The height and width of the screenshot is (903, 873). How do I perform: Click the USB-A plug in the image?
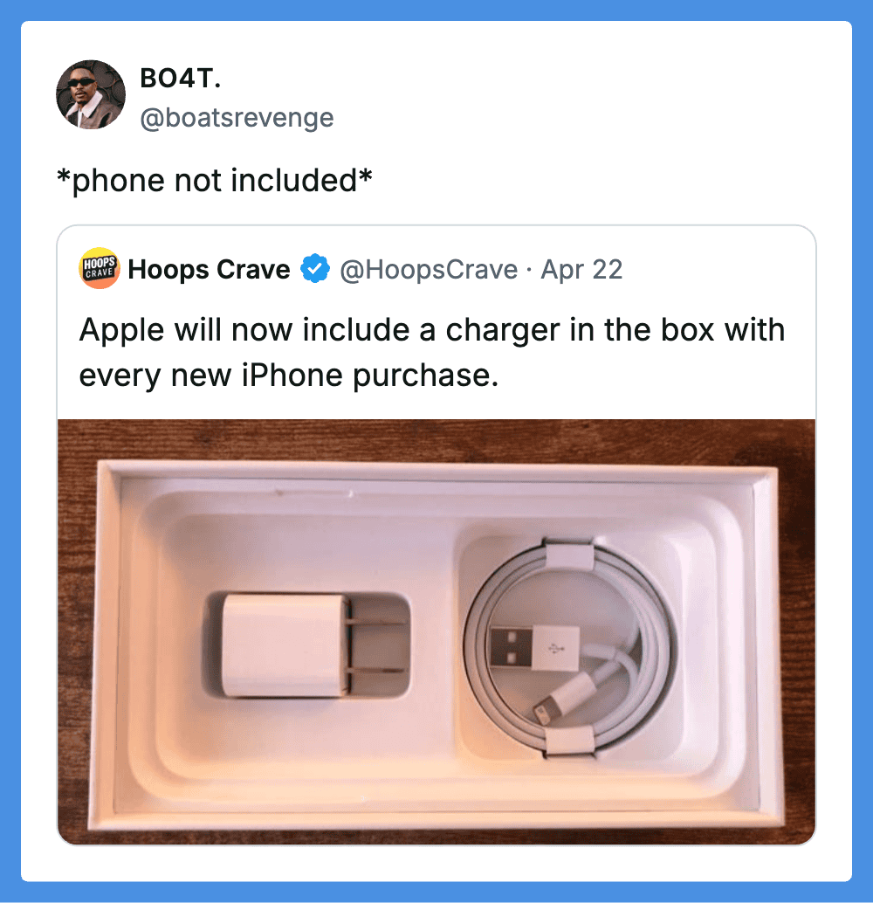[533, 648]
